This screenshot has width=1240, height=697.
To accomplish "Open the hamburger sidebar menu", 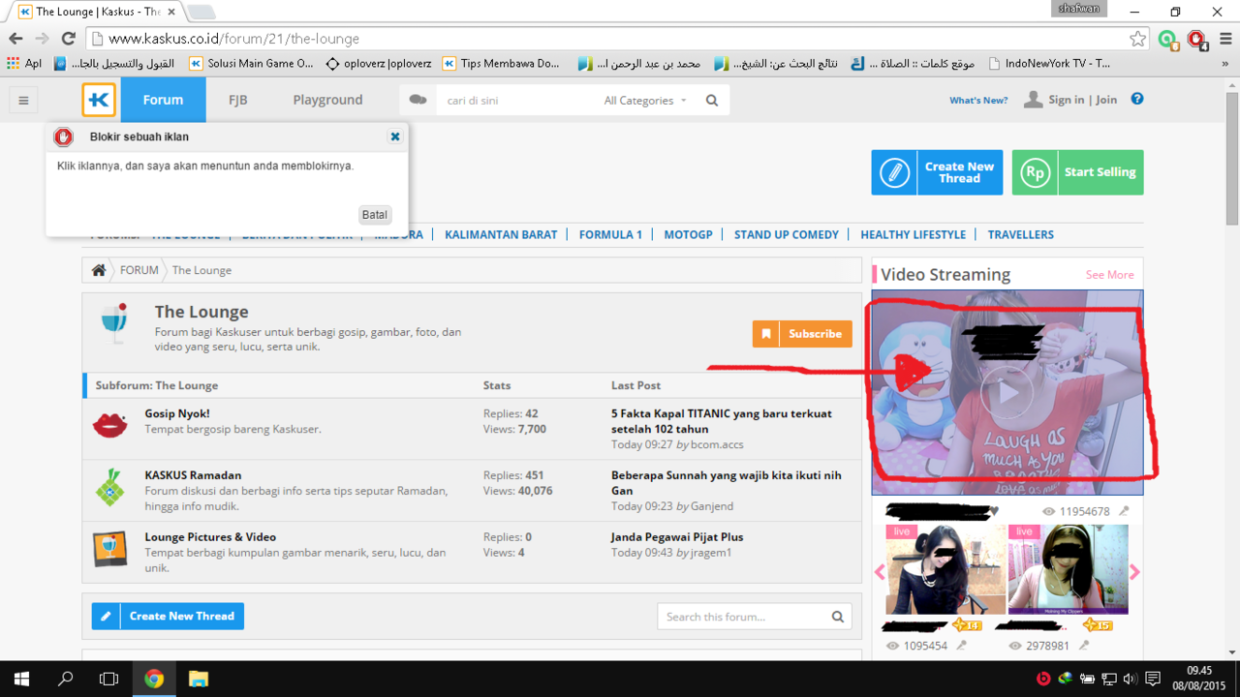I will [23, 100].
